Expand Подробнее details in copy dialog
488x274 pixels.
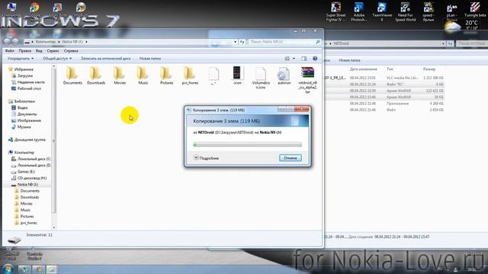[x=207, y=158]
